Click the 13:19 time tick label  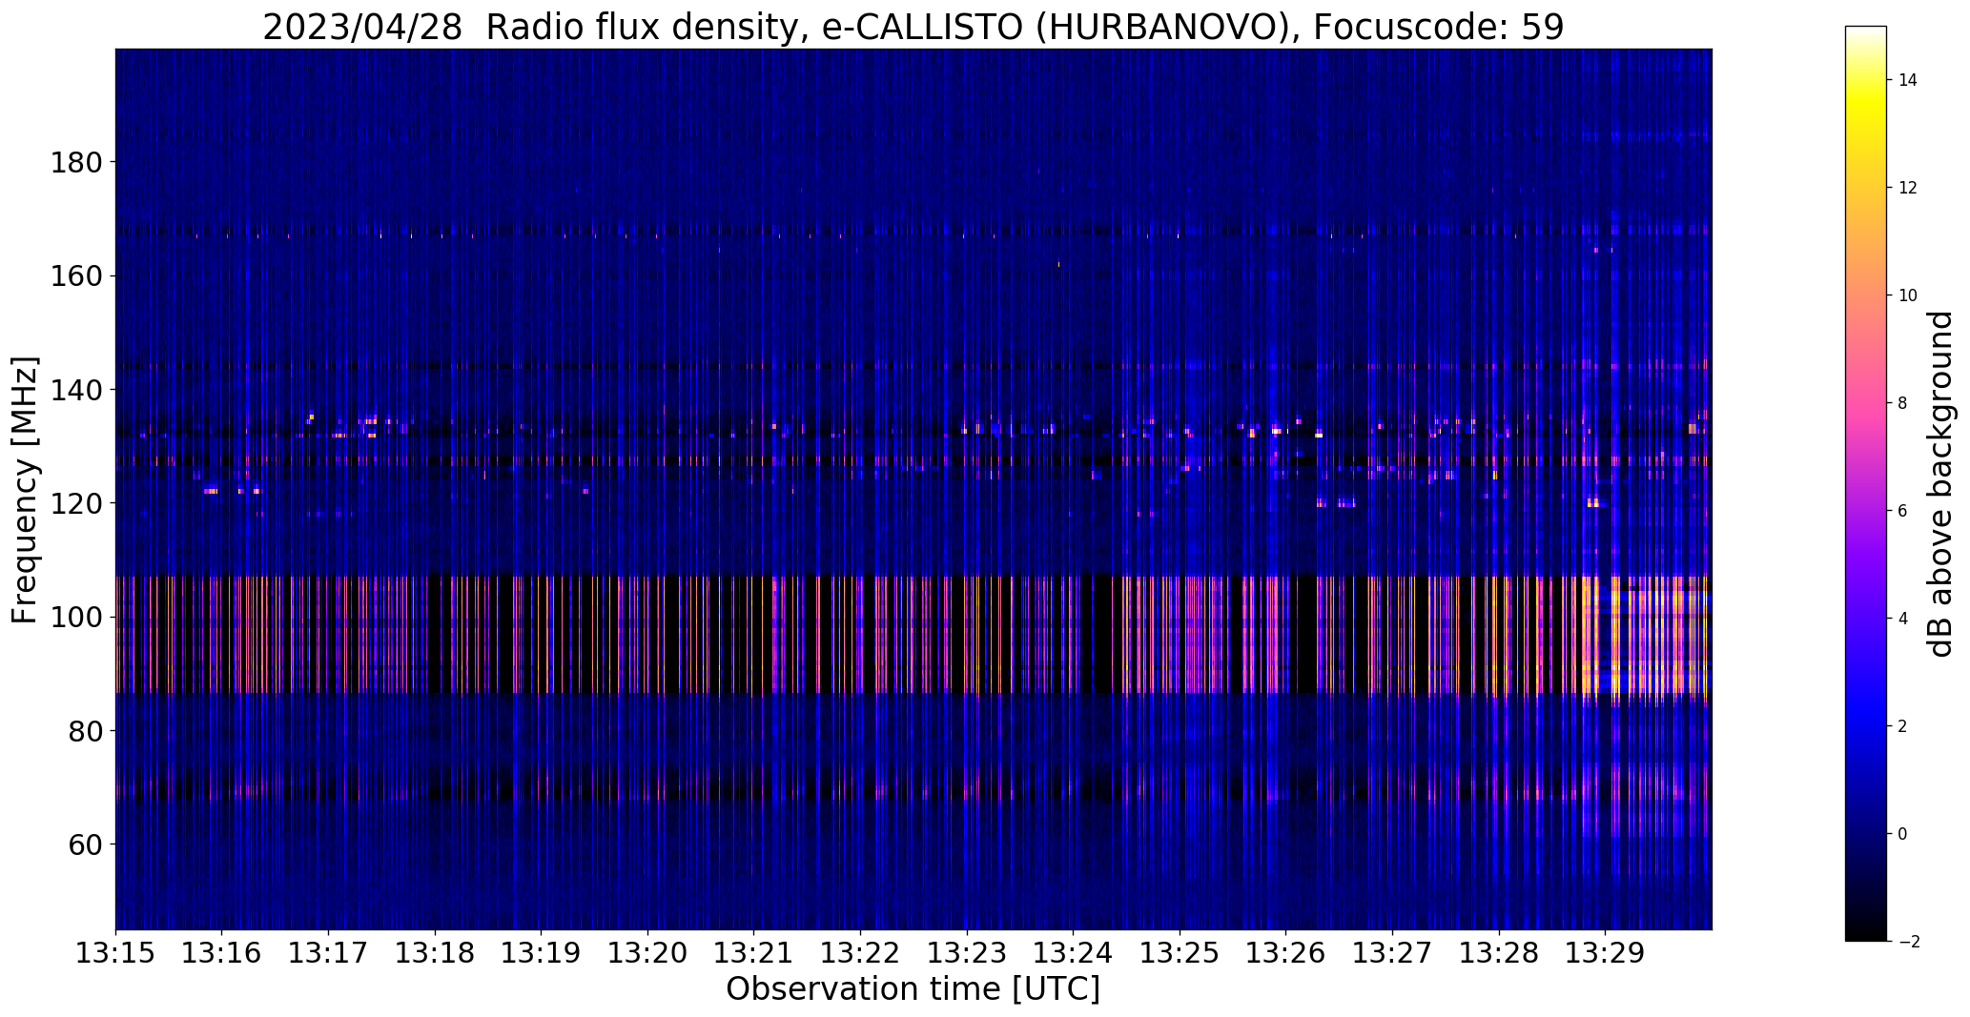542,953
